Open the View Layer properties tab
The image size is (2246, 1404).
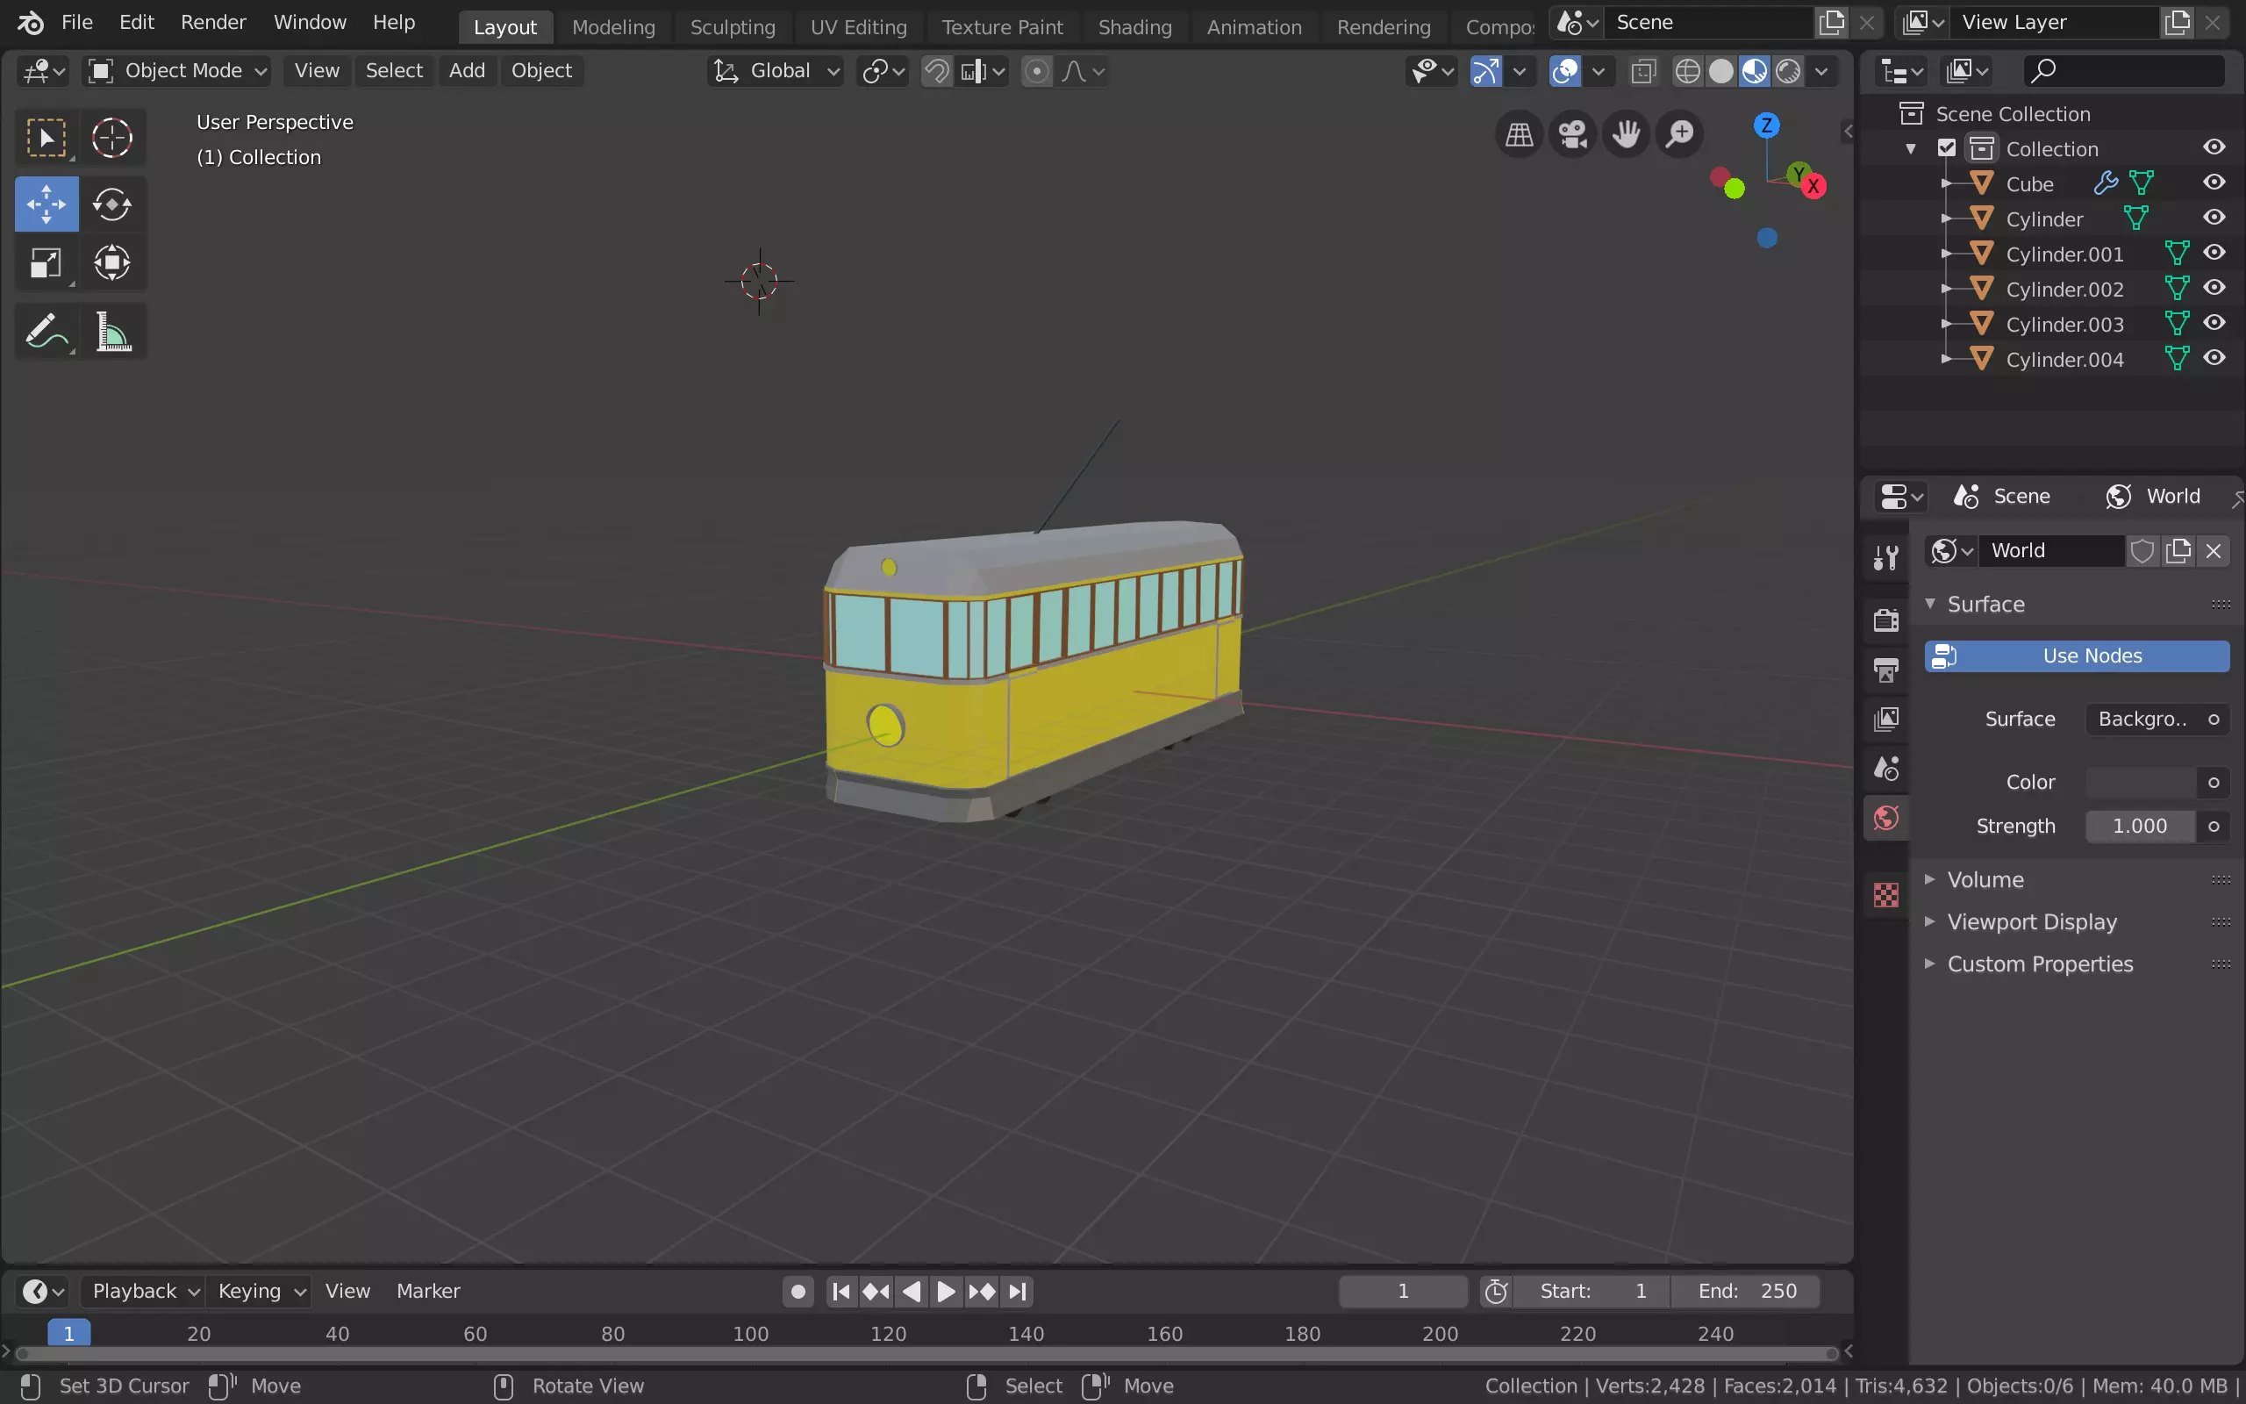coord(1886,719)
